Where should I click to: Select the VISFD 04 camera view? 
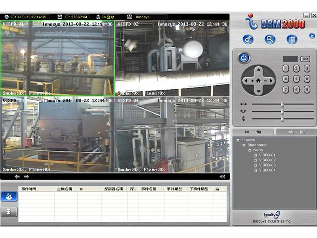point(172,134)
